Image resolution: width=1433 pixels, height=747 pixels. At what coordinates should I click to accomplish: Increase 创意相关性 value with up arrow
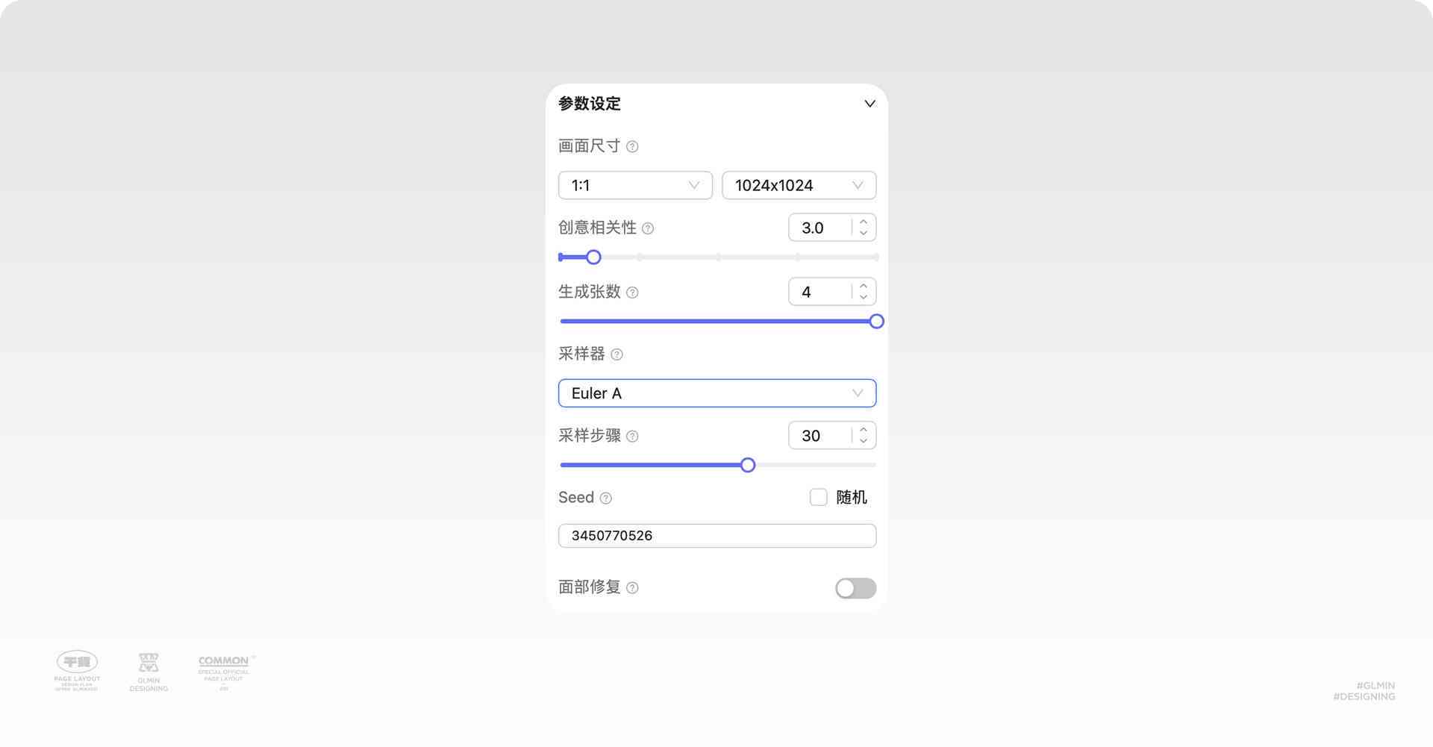pos(864,222)
